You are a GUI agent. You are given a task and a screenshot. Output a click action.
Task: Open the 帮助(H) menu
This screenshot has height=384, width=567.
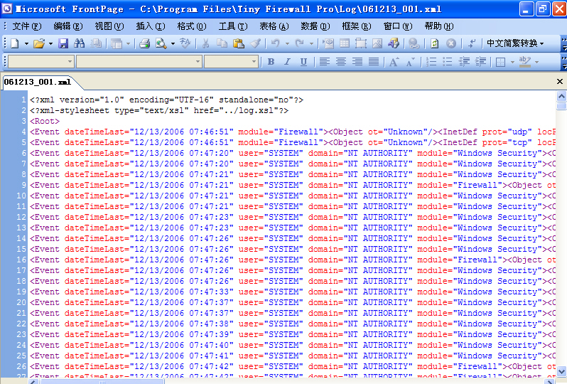tap(439, 26)
